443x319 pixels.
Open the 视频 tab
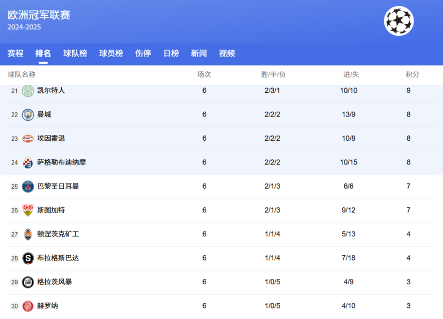pos(227,53)
